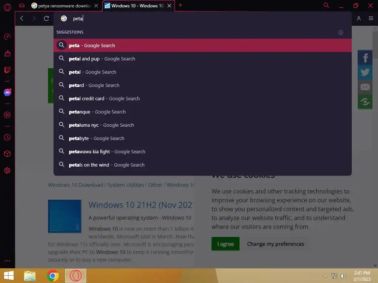Open GX Corner gamepad icon
Screen dimensions: 378x283
click(x=22, y=6)
